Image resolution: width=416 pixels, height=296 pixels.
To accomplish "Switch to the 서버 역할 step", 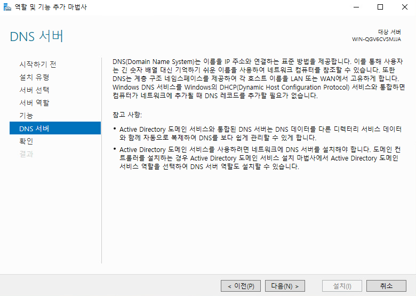I will [x=34, y=102].
